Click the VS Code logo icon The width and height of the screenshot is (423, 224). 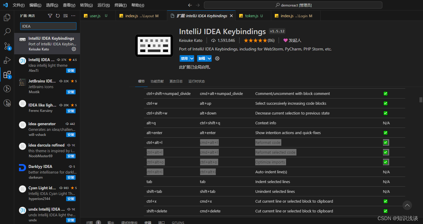(5, 5)
